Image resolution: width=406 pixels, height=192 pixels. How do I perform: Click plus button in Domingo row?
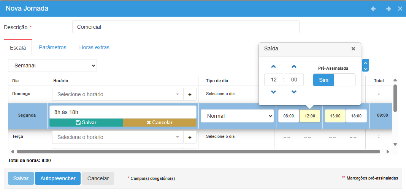click(x=190, y=94)
